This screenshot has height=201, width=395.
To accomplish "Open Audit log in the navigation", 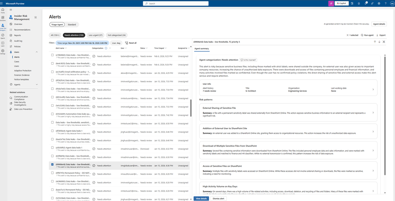I will point(18,41).
